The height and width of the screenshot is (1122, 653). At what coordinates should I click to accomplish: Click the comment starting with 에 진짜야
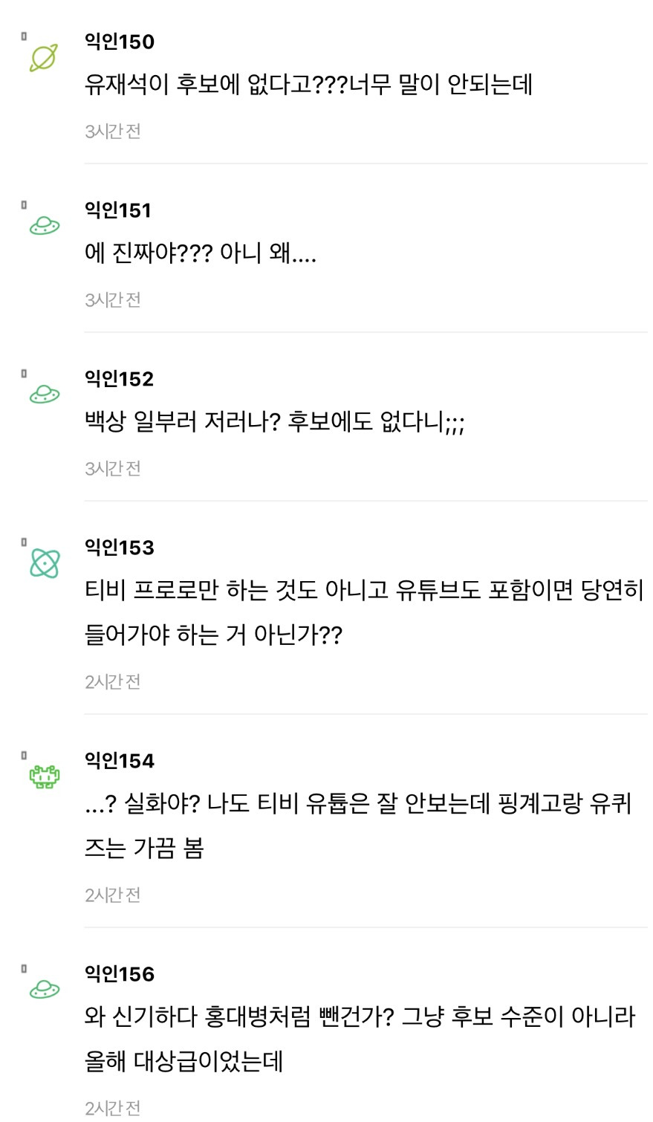tap(201, 253)
